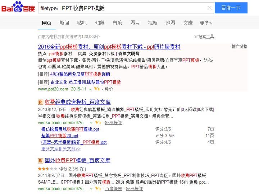Open the 音乐 tab
The image size is (259, 194).
click(x=117, y=23)
